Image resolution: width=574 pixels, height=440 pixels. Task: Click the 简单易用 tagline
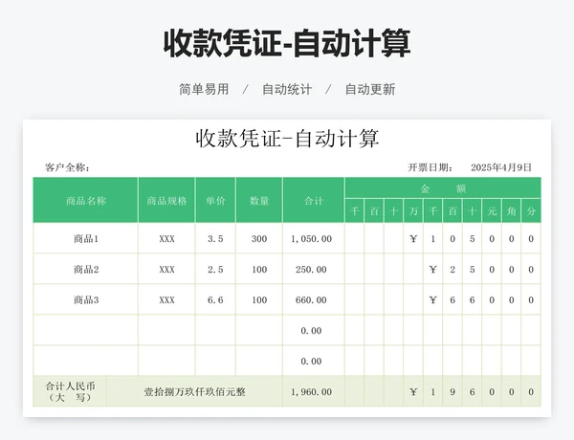[x=204, y=89]
